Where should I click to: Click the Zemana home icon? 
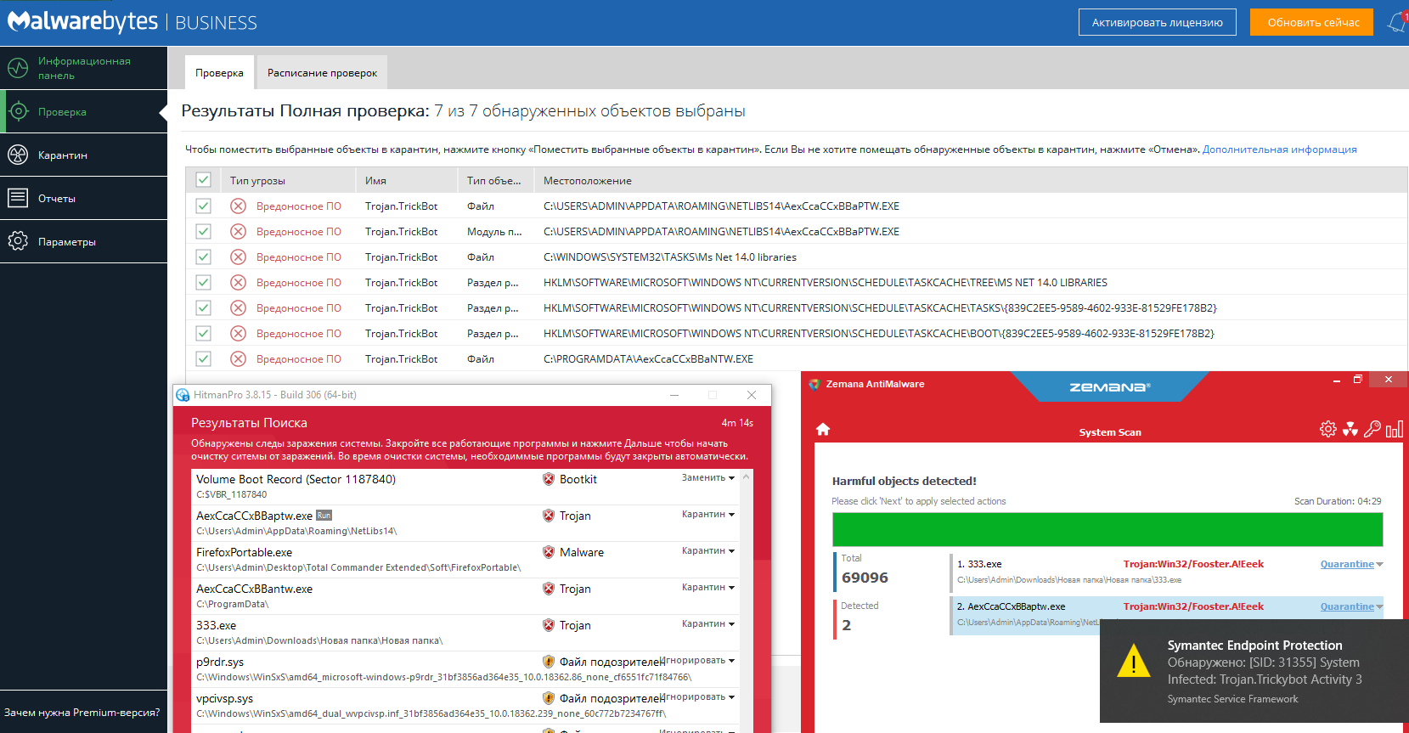tap(822, 429)
